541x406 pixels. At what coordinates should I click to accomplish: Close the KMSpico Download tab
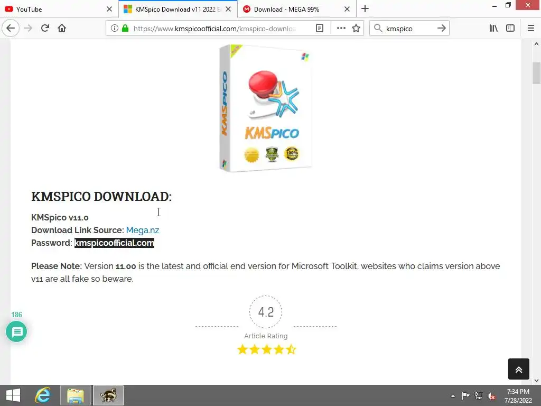pyautogui.click(x=228, y=9)
